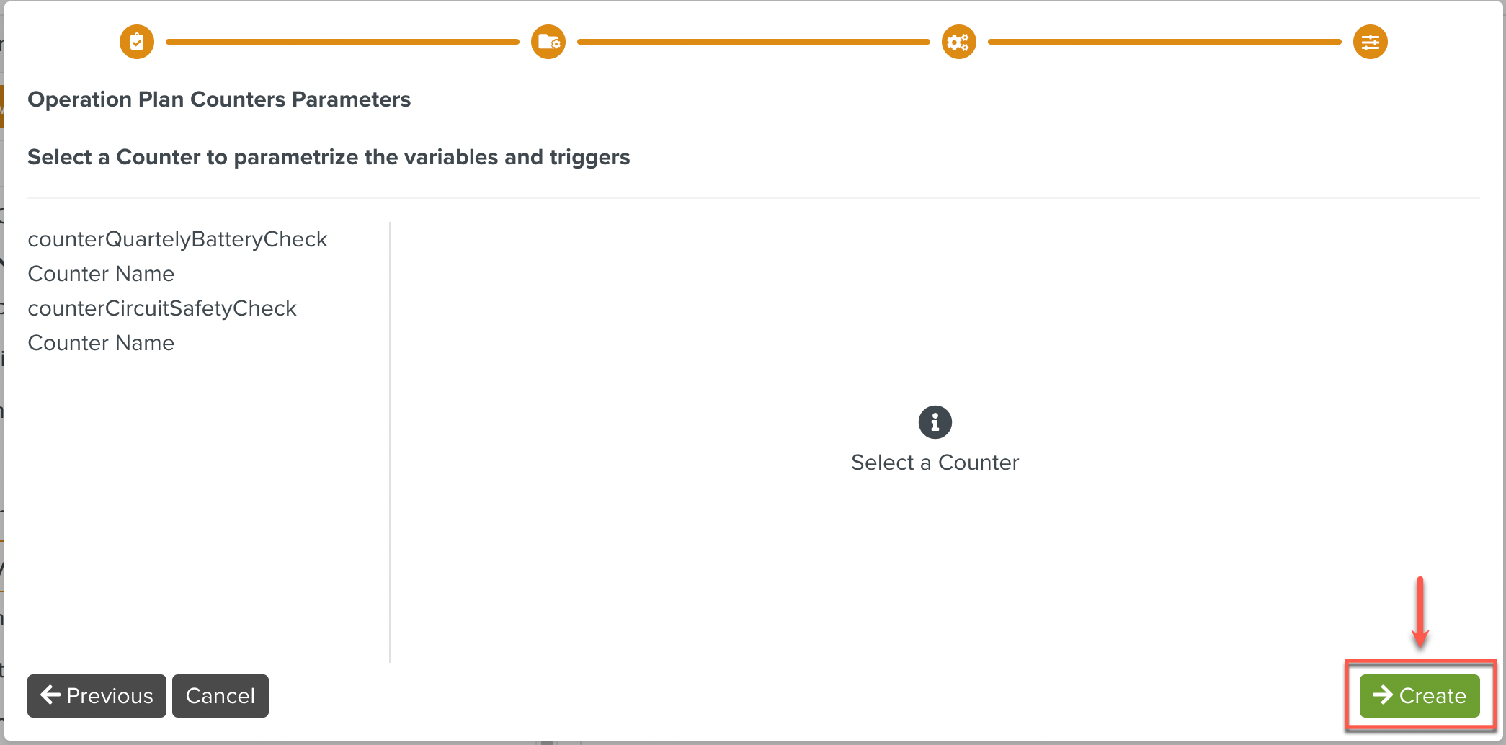Click the parametrize variables and triggers subtitle
The width and height of the screenshot is (1506, 745).
329,157
